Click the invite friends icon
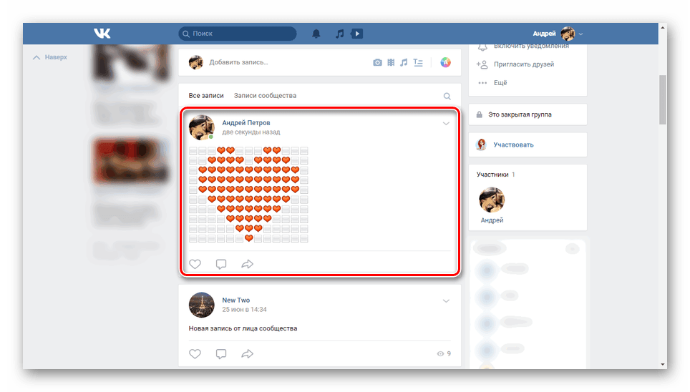This screenshot has width=690, height=392. [x=482, y=64]
